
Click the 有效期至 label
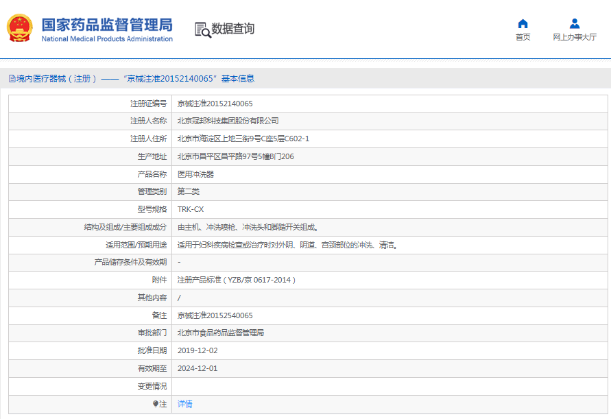[152, 368]
